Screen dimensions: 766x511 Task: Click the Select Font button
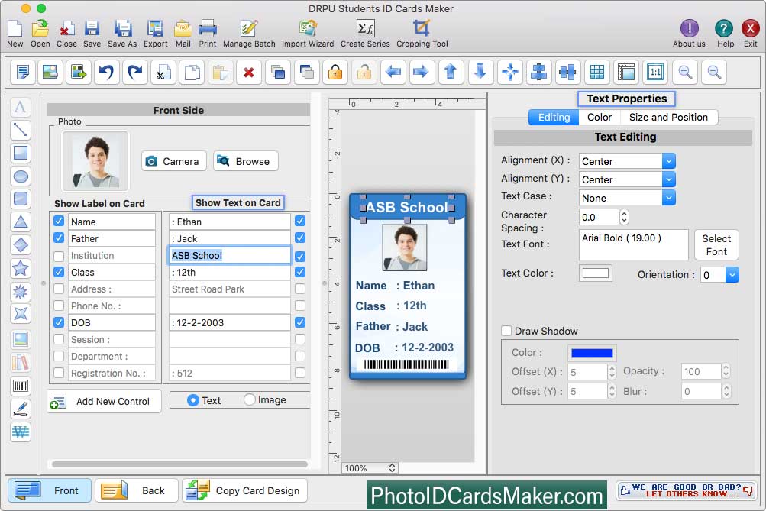click(x=716, y=245)
